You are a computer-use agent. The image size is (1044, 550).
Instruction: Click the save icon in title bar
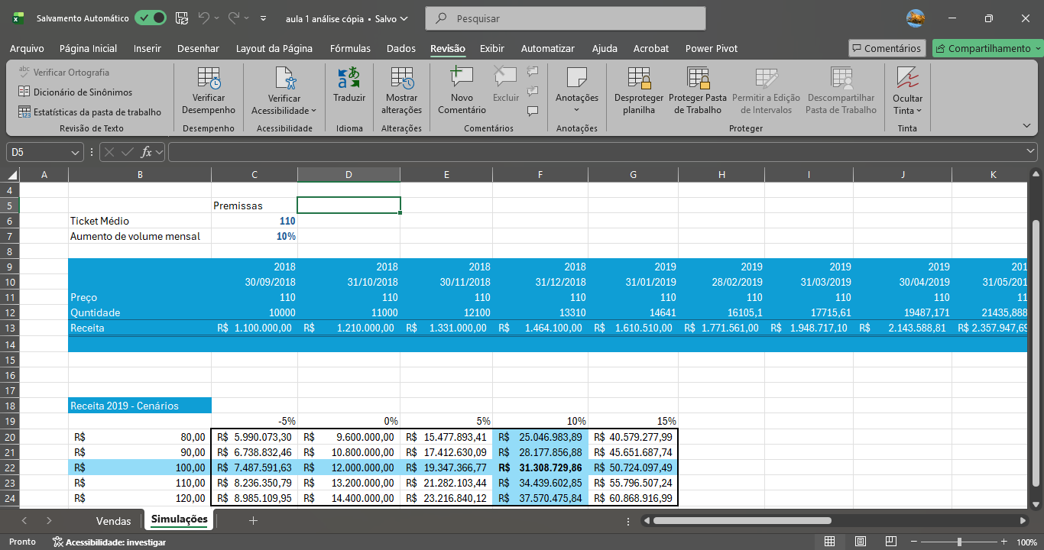(182, 18)
